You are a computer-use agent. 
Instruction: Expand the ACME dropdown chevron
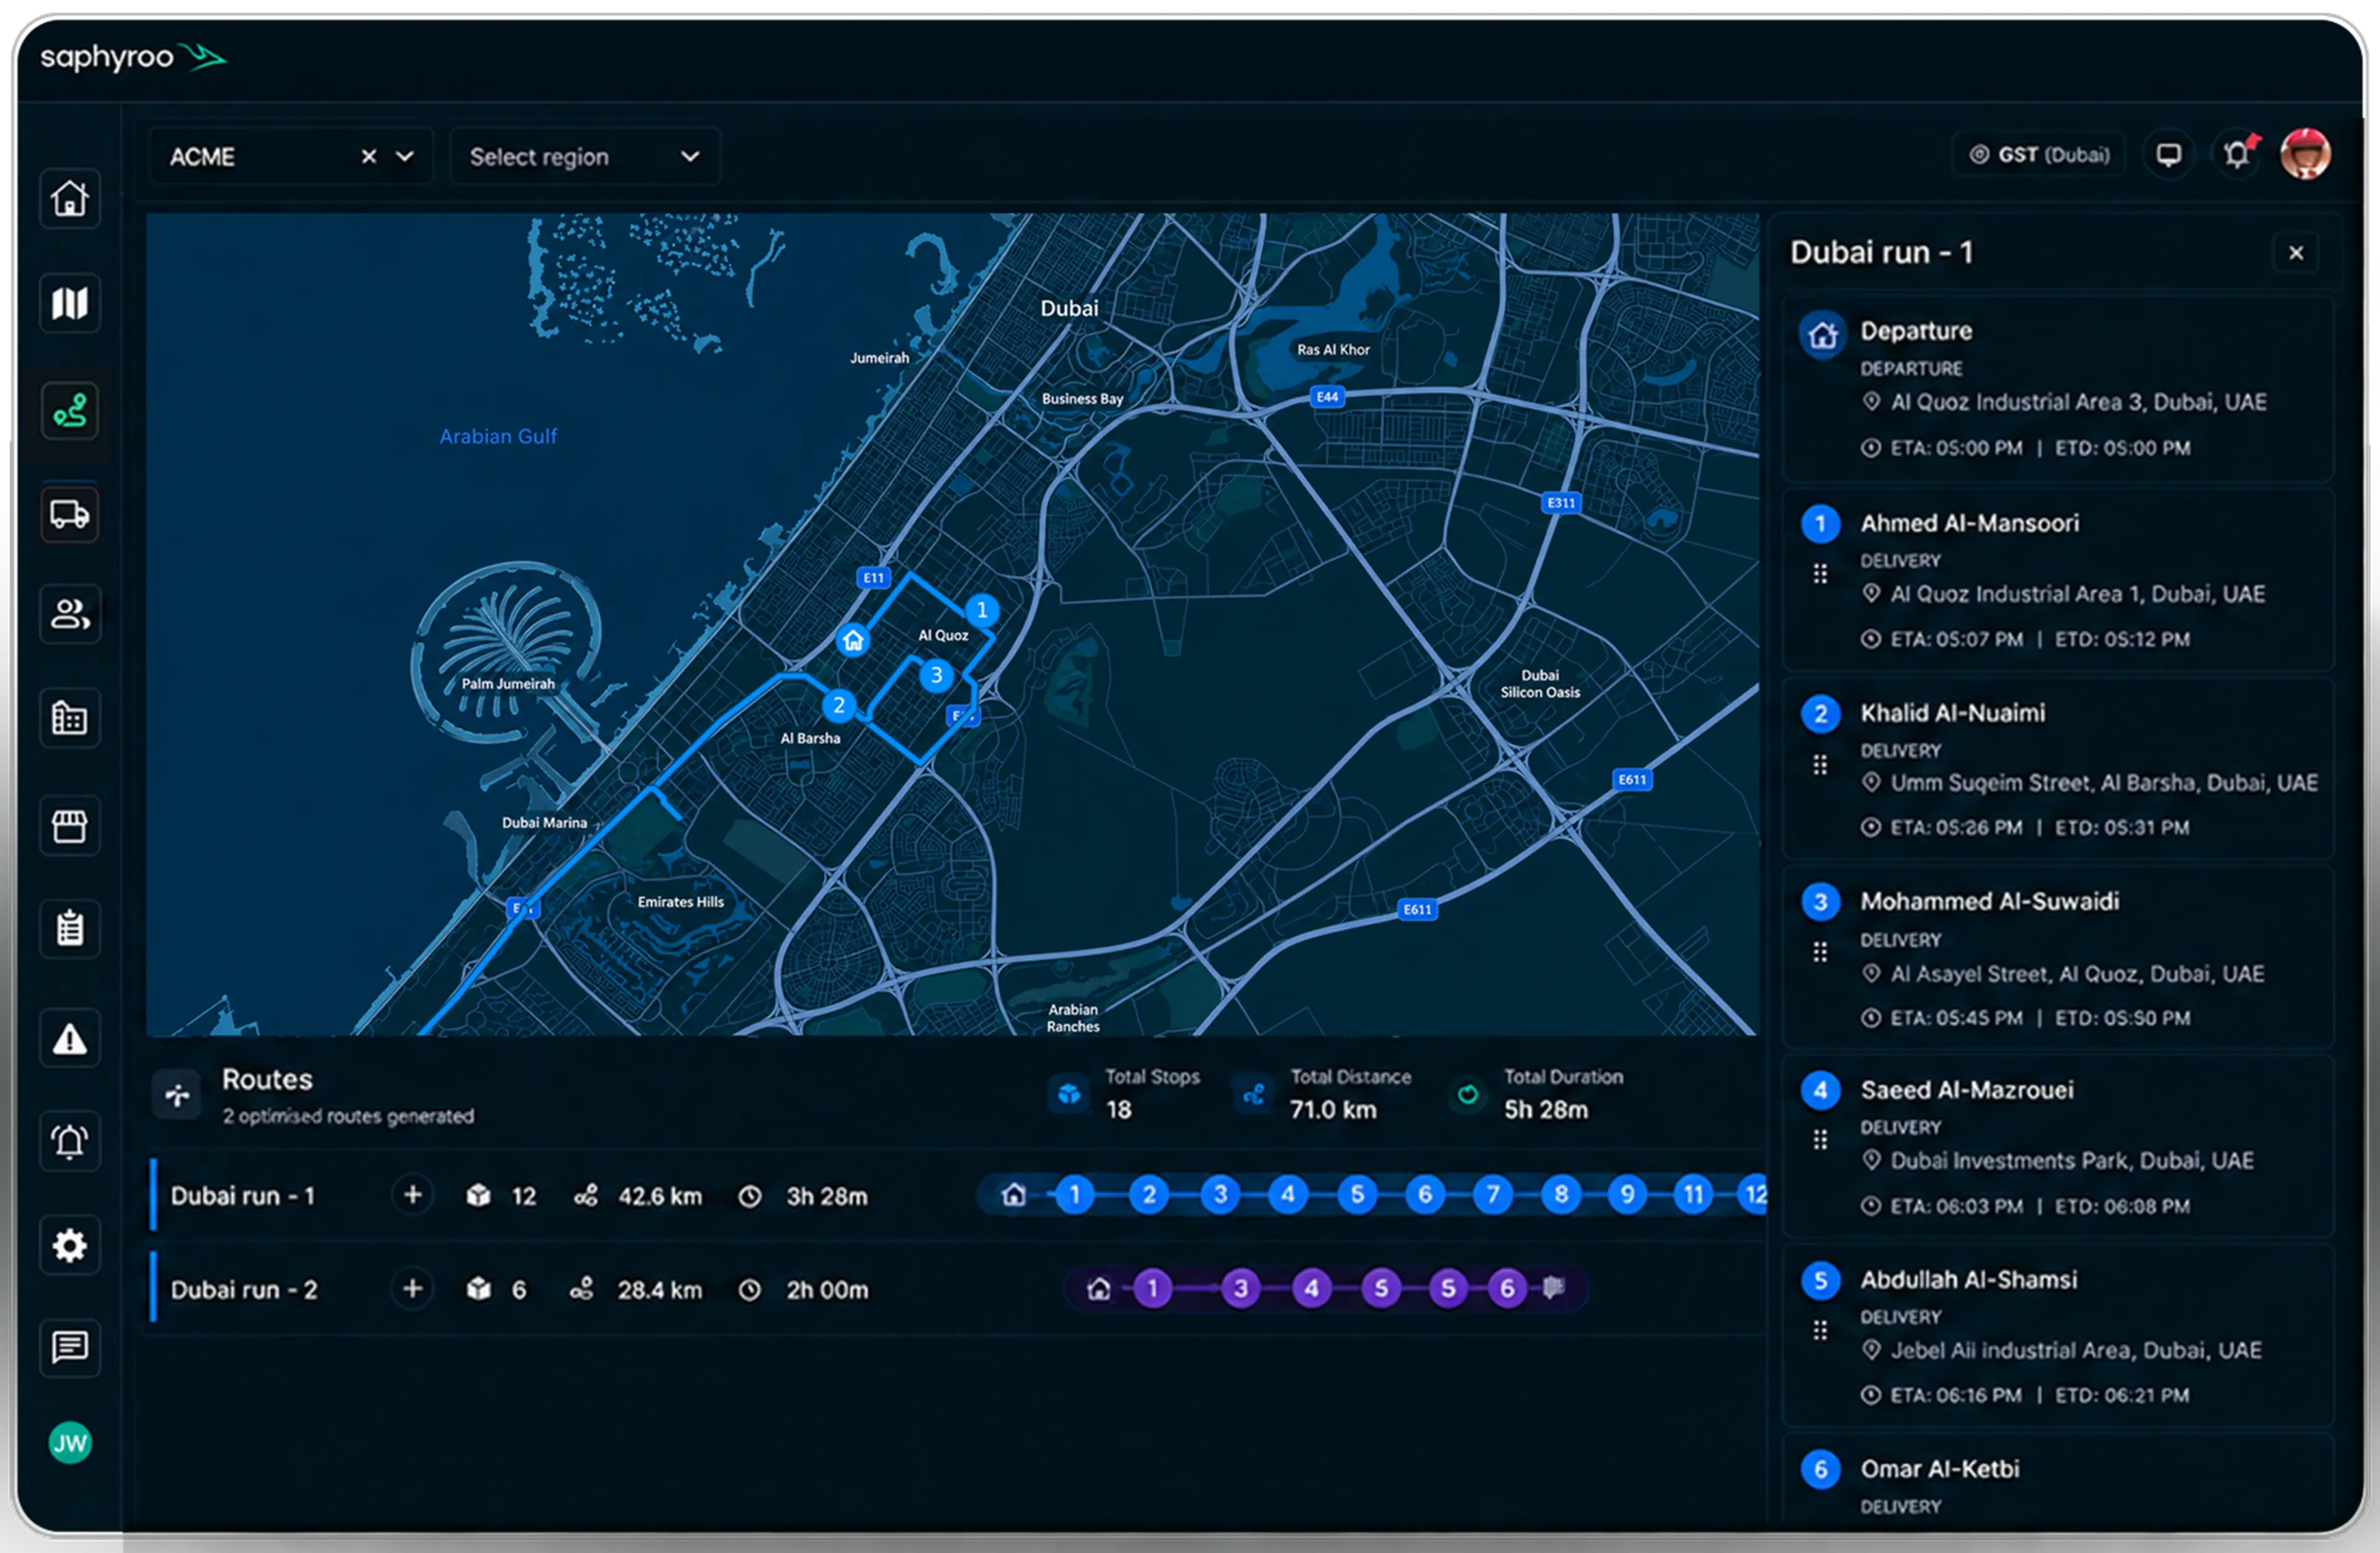(x=404, y=157)
